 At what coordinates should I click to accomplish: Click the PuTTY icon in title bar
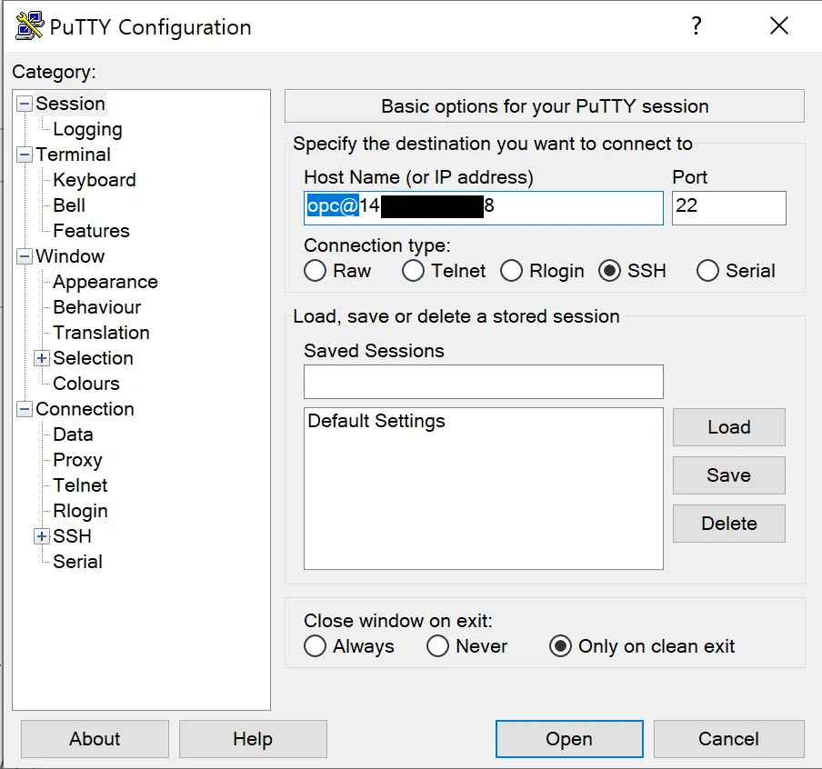click(x=29, y=25)
